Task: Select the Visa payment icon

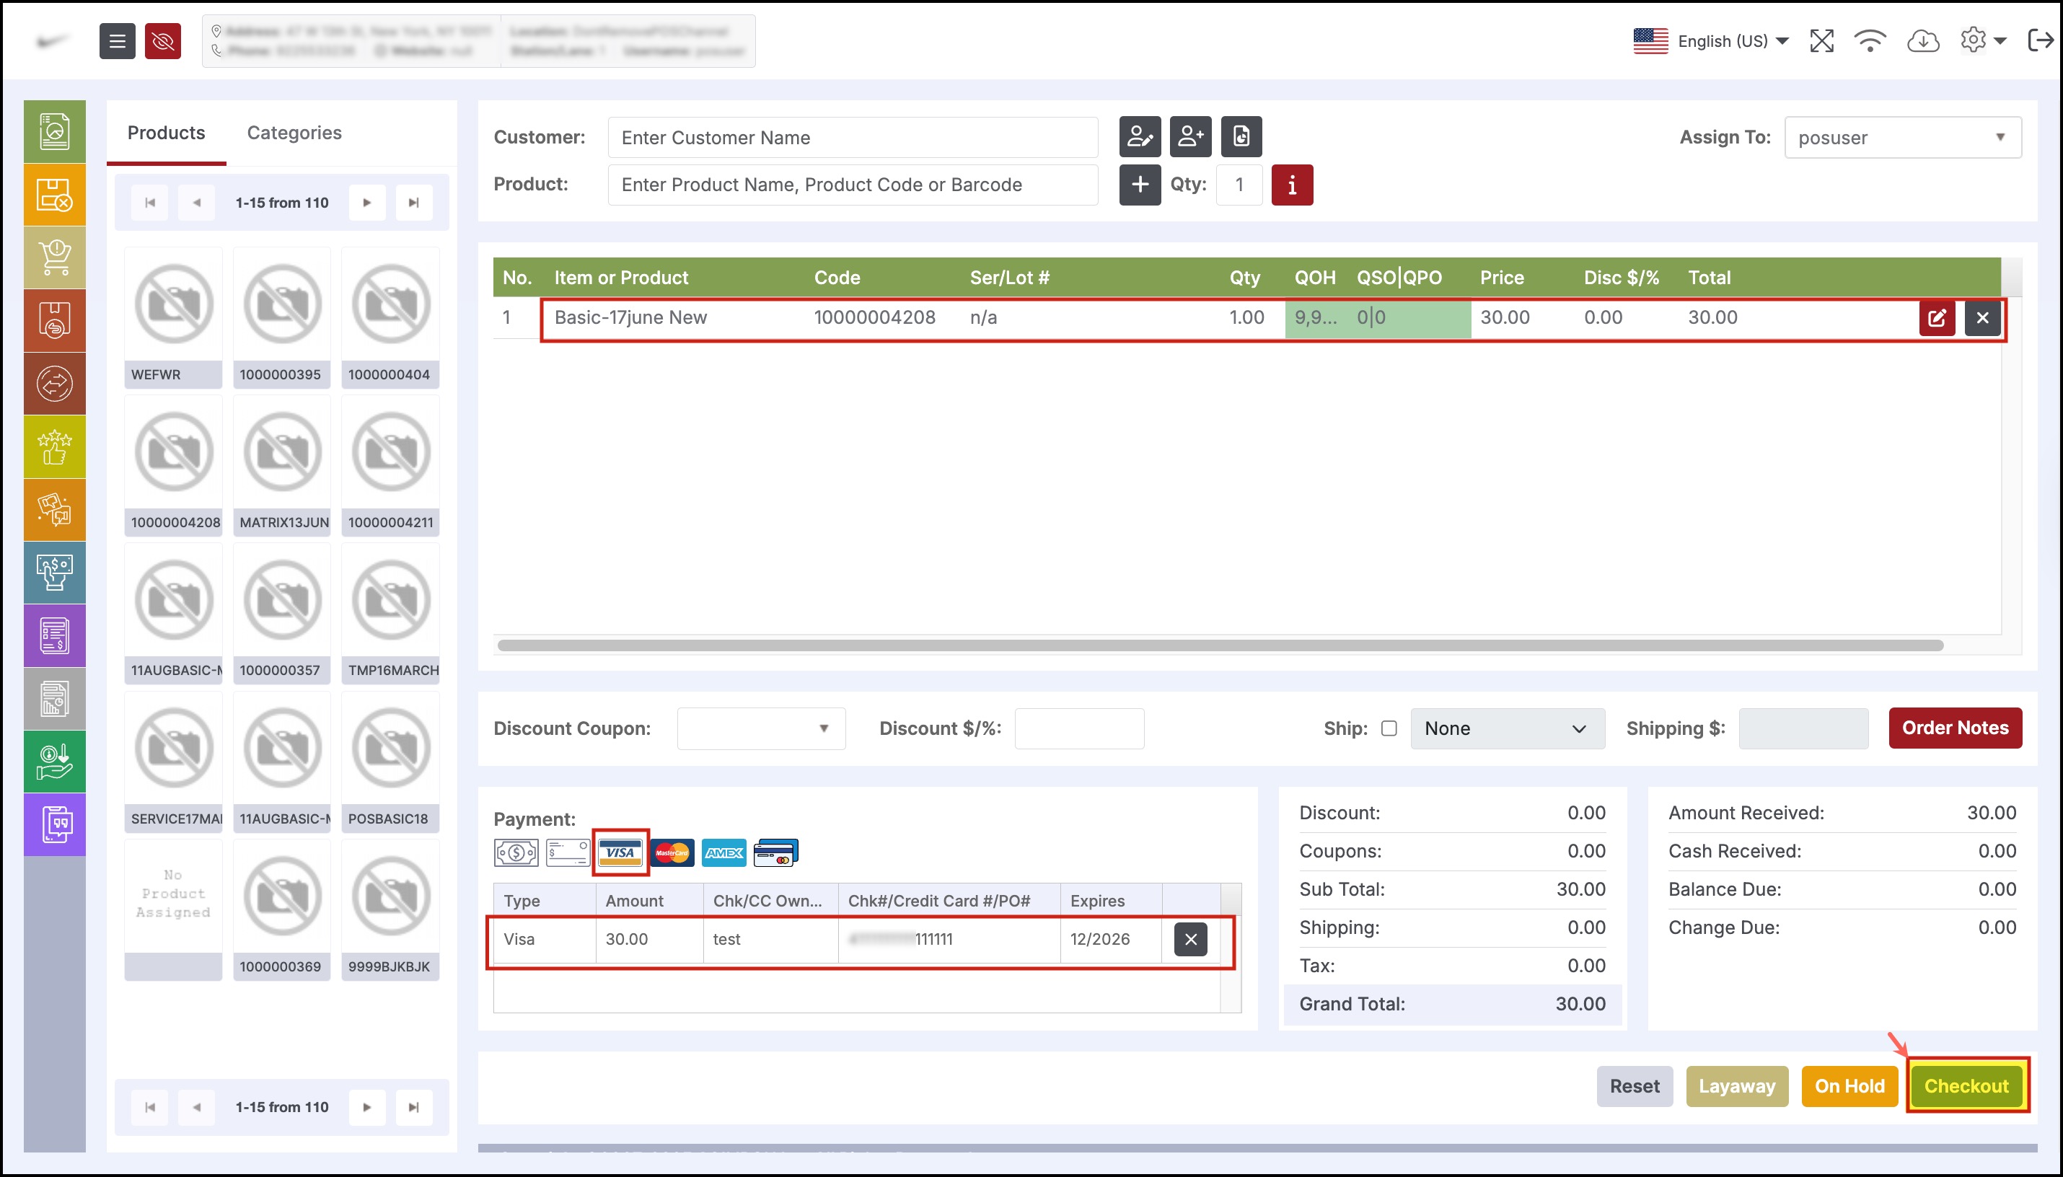Action: tap(620, 852)
